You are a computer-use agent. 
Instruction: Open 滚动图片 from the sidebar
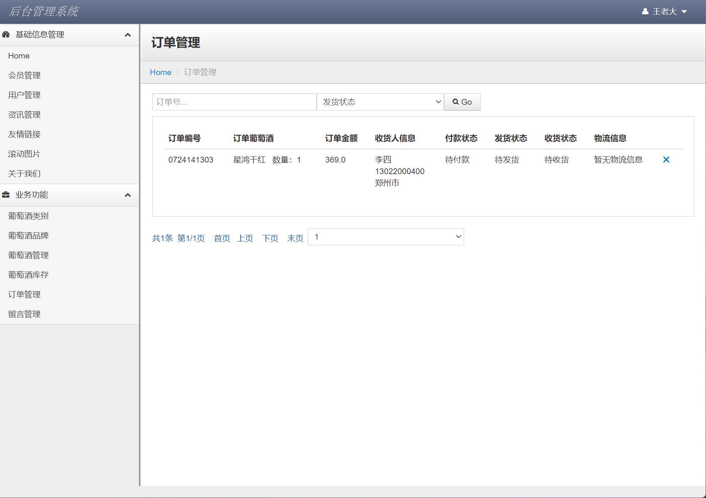[x=24, y=154]
